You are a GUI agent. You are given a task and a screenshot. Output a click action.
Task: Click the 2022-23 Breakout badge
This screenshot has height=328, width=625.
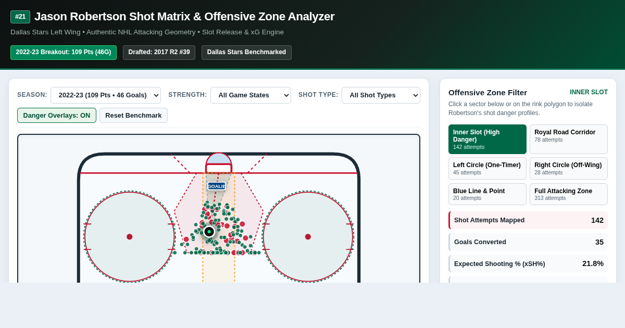pyautogui.click(x=64, y=53)
